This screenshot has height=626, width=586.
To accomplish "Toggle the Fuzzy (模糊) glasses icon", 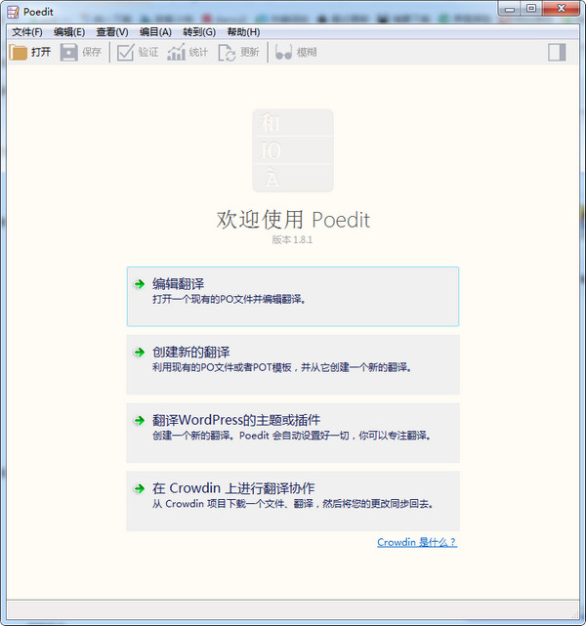I will pos(284,53).
